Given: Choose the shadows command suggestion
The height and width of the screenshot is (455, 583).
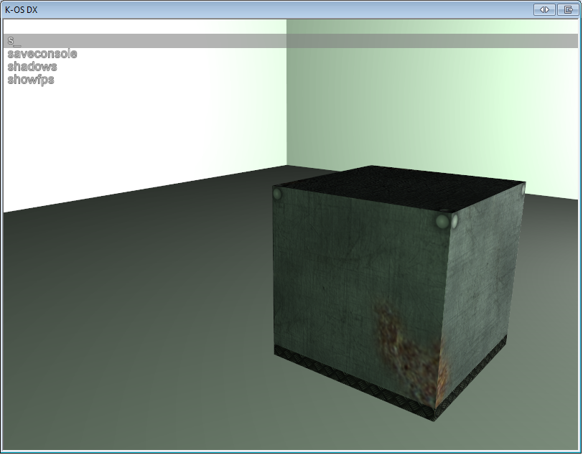Looking at the screenshot, I should click(x=32, y=67).
